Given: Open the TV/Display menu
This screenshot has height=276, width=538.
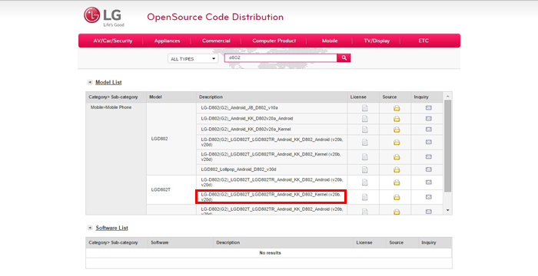Looking at the screenshot, I should point(377,41).
